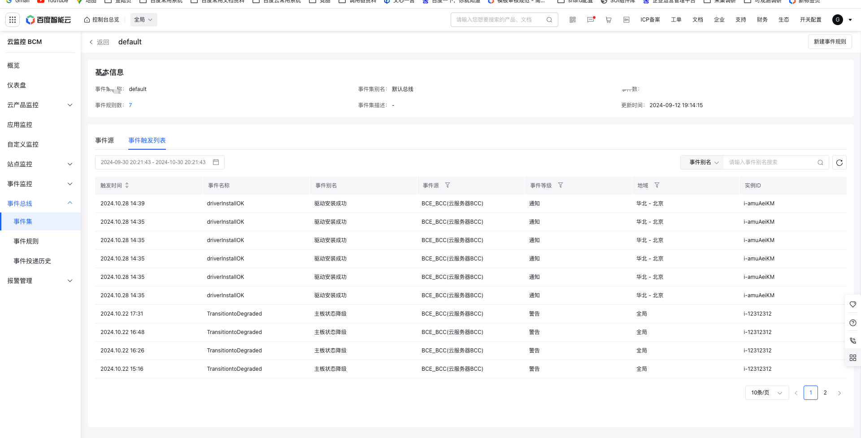Click the favorite heart floating icon
The image size is (861, 438).
[853, 304]
